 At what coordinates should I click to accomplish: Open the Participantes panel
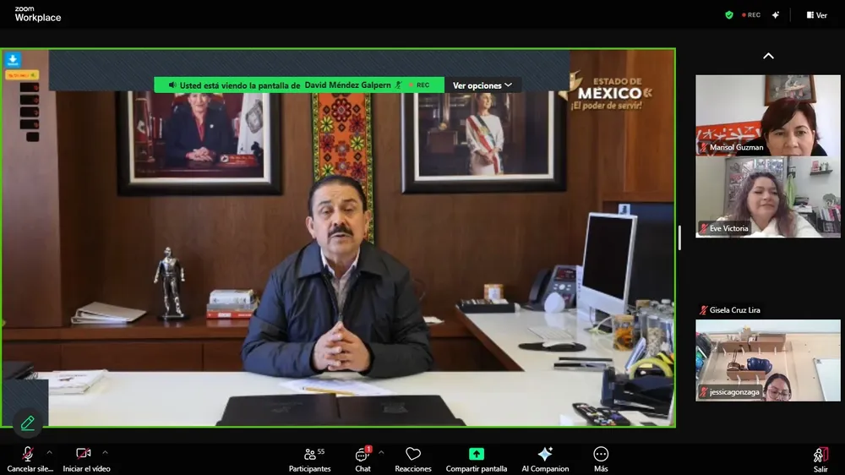point(310,457)
